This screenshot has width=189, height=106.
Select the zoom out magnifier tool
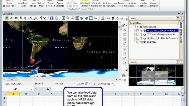(x=73, y=18)
